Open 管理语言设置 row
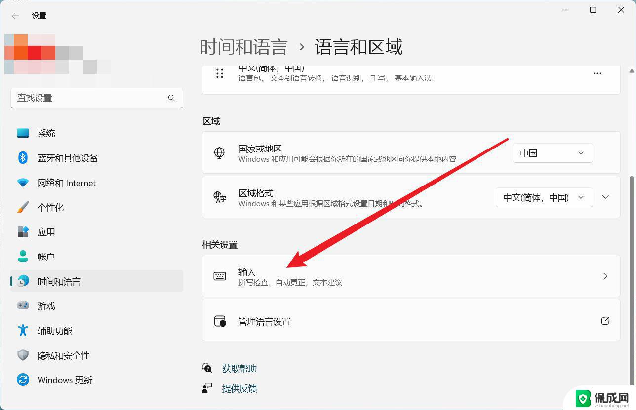This screenshot has width=636, height=410. 411,320
